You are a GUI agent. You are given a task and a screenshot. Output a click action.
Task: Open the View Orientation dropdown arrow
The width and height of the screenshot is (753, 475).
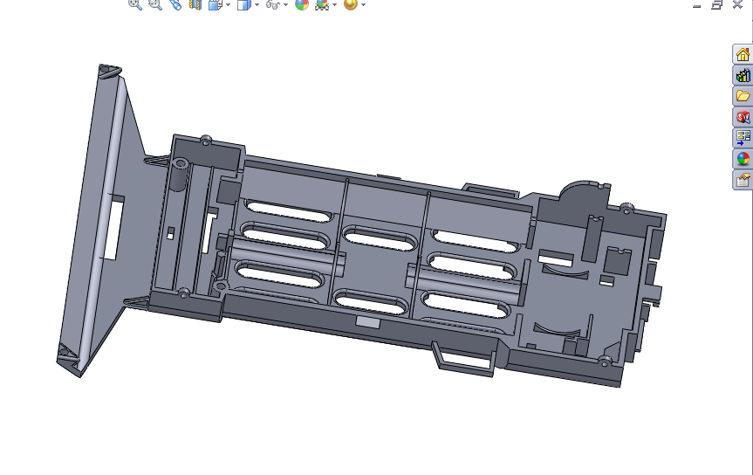coord(228,4)
